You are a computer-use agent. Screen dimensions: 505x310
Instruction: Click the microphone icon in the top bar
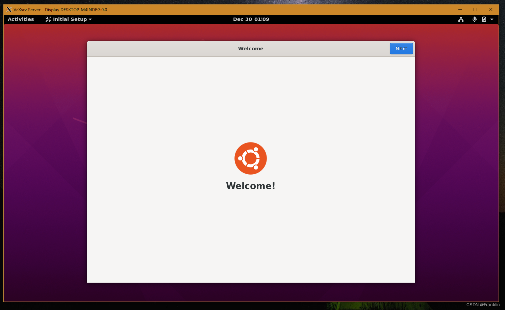[474, 19]
